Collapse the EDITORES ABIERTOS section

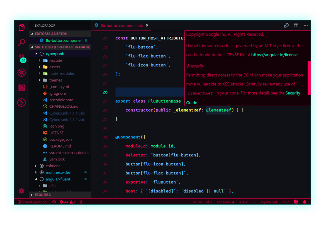point(60,34)
